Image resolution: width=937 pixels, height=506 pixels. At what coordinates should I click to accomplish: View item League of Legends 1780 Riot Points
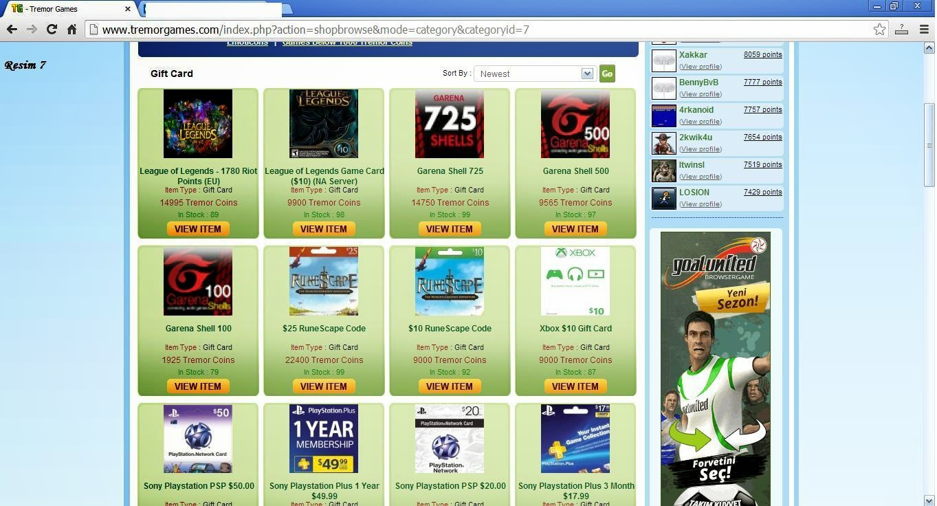coord(198,229)
